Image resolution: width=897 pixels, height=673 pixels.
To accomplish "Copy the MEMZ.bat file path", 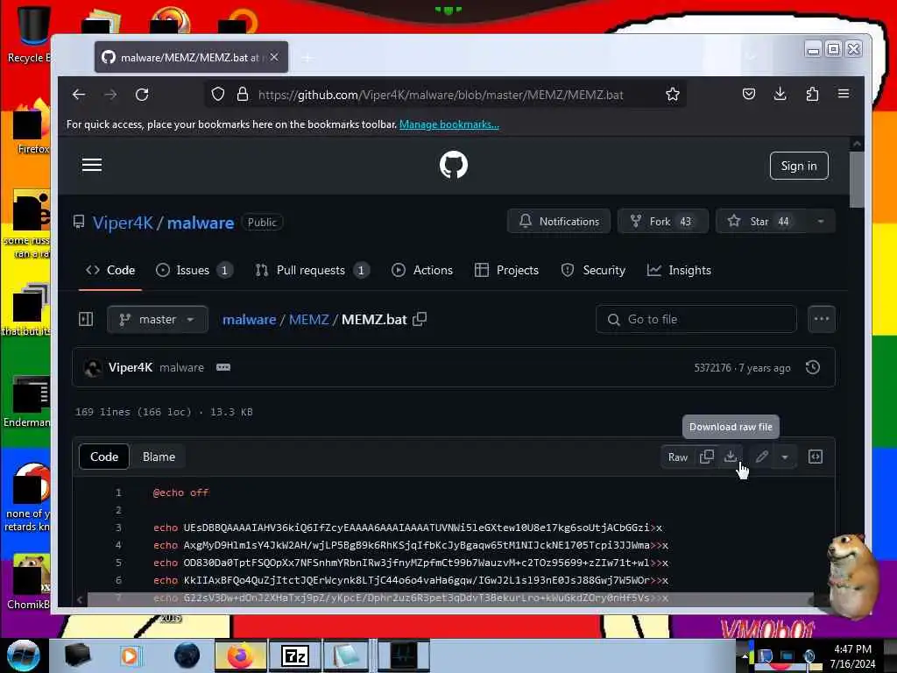I will [420, 319].
